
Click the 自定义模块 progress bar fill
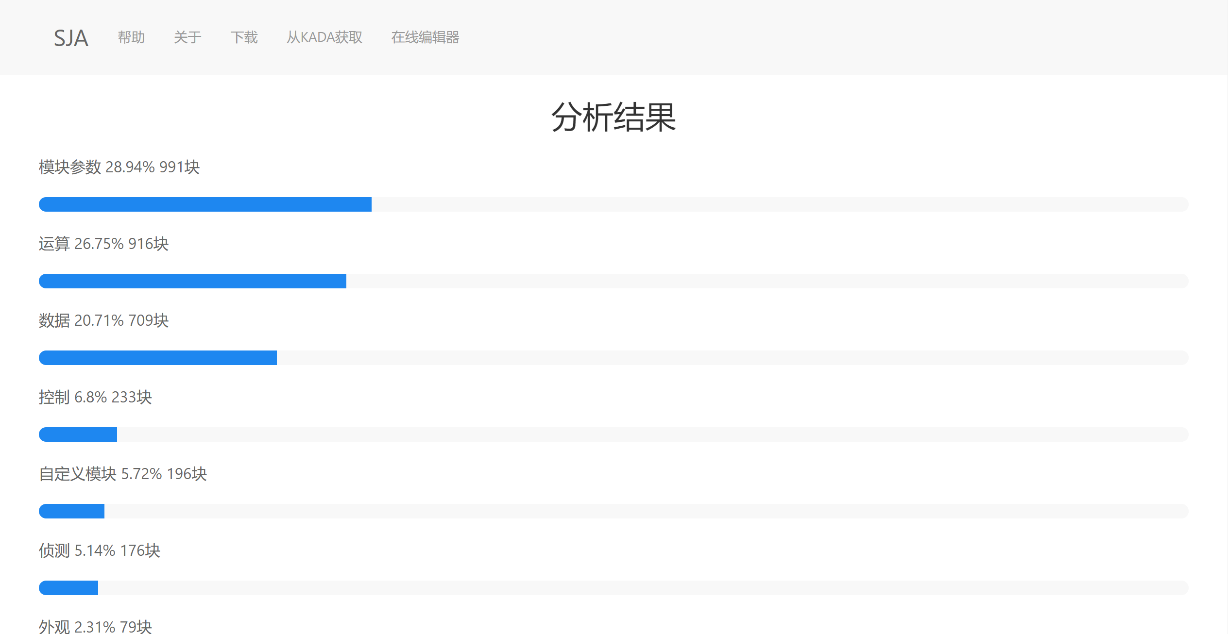click(71, 511)
